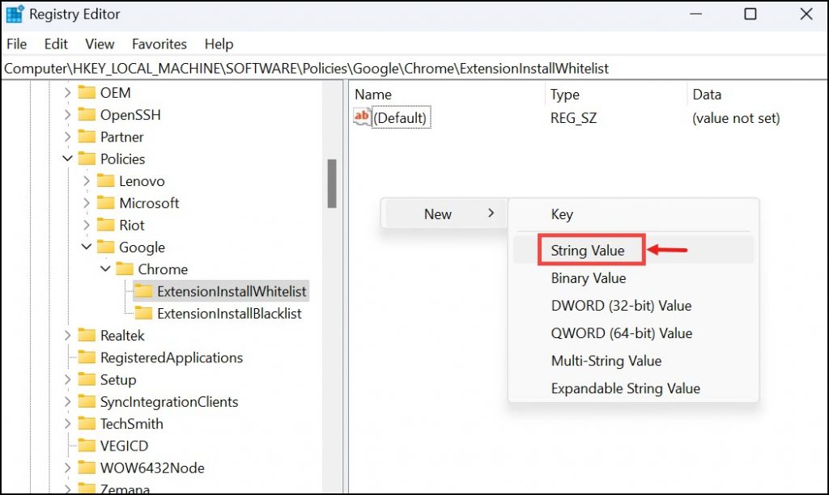
Task: Open the File menu
Action: pos(15,44)
